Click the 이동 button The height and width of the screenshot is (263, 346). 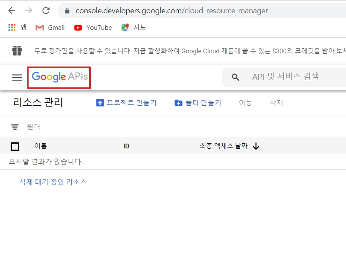click(x=245, y=103)
